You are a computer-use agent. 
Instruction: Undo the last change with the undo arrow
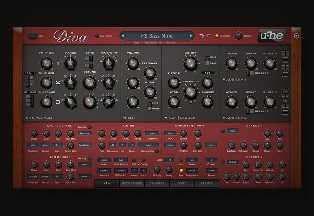(x=201, y=36)
